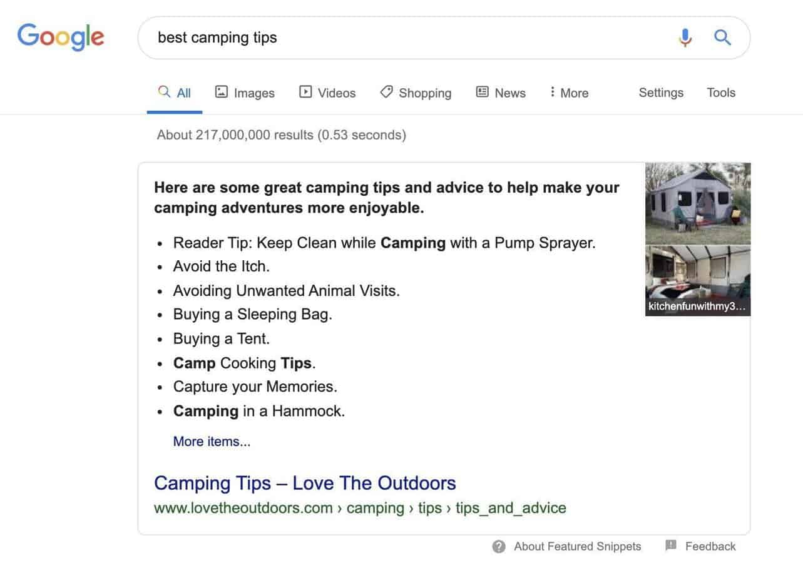Viewport: 803px width, 578px height.
Task: Click the Videos play icon
Action: click(x=305, y=92)
